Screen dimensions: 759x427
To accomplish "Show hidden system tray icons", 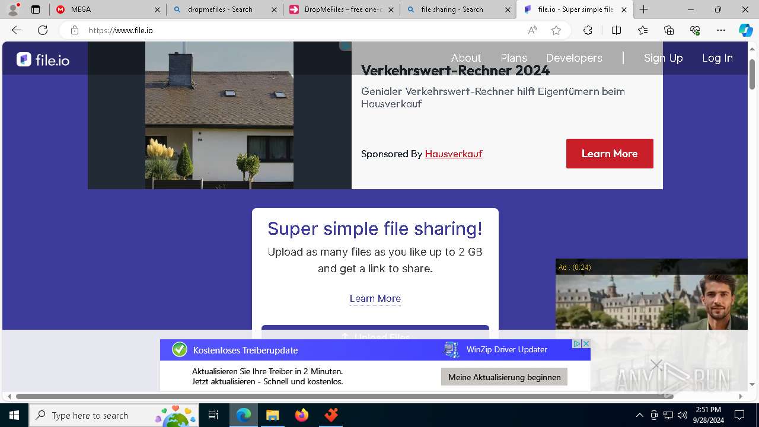I will click(x=639, y=415).
